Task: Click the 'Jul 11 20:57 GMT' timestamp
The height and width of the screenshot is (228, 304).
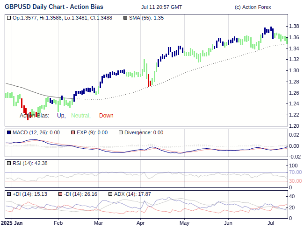Action: pos(161,7)
